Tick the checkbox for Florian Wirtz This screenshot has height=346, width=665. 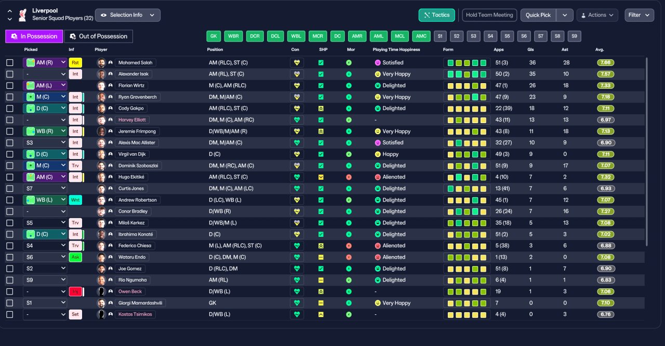(x=10, y=86)
